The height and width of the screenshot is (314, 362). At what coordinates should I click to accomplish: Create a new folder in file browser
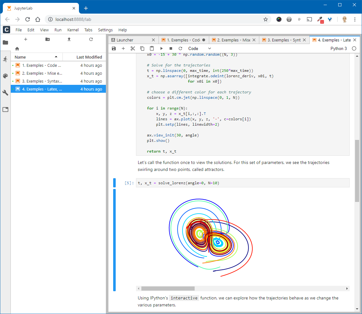pos(48,39)
